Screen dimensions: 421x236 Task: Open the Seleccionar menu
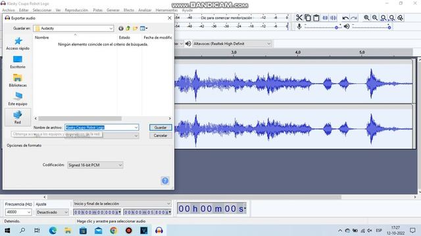(x=42, y=10)
